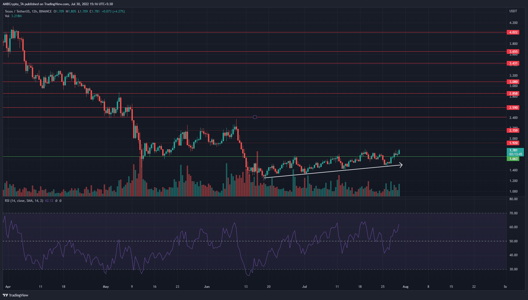Click date 25 on the time axis
This screenshot has height=300, width=528.
tap(383, 287)
